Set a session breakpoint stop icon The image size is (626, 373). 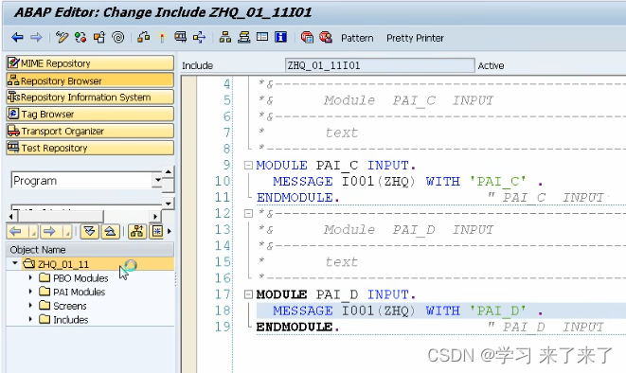coord(307,38)
